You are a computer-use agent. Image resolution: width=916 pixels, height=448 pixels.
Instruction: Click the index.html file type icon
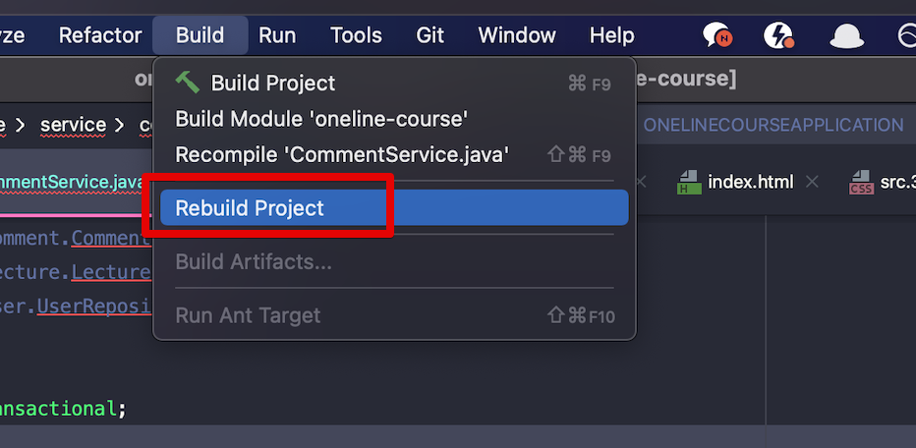[x=689, y=182]
